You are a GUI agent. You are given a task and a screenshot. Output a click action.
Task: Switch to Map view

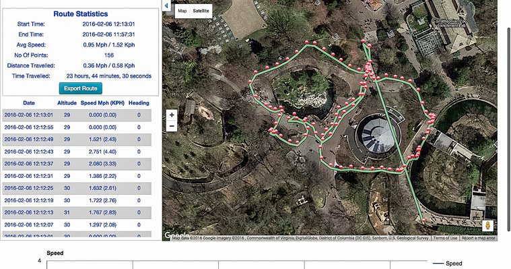182,11
